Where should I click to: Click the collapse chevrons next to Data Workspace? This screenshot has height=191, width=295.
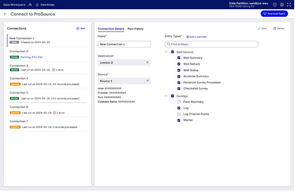click(x=30, y=5)
